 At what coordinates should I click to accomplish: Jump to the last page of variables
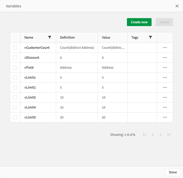coord(169,135)
